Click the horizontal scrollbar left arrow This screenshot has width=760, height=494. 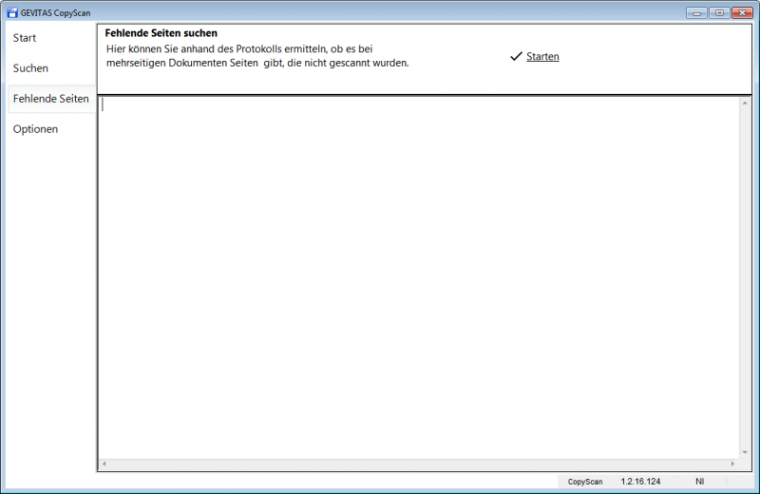pos(104,465)
